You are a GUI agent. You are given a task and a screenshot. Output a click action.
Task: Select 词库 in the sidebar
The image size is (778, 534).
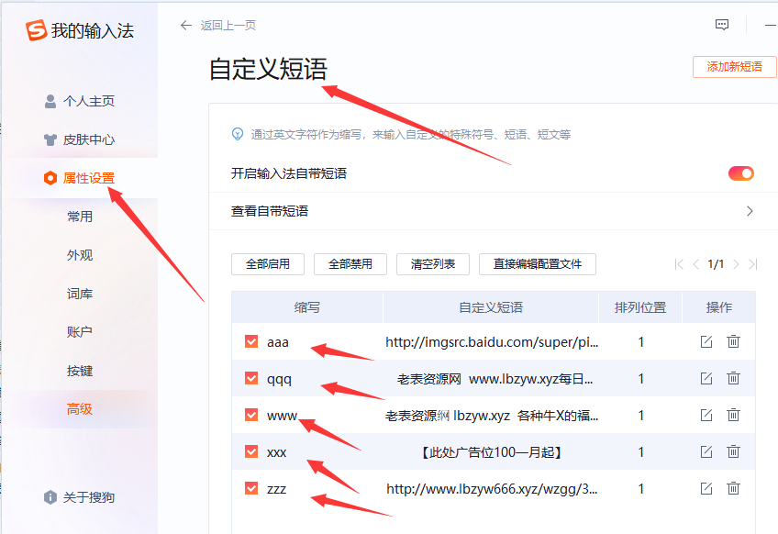coord(80,294)
